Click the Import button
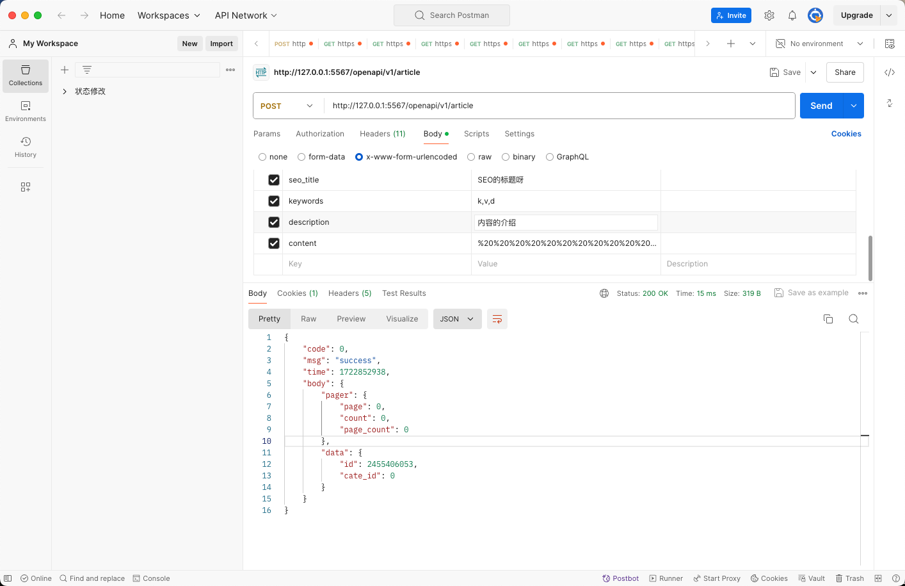905x586 pixels. [x=221, y=44]
